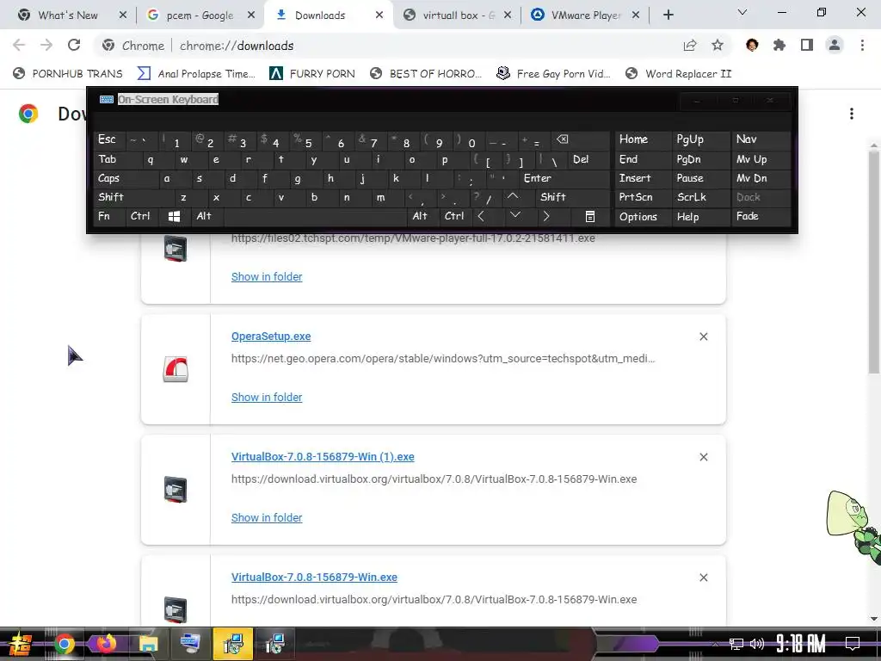The height and width of the screenshot is (661, 881).
Task: Toggle ScrLk key on keyboard
Action: 700,197
